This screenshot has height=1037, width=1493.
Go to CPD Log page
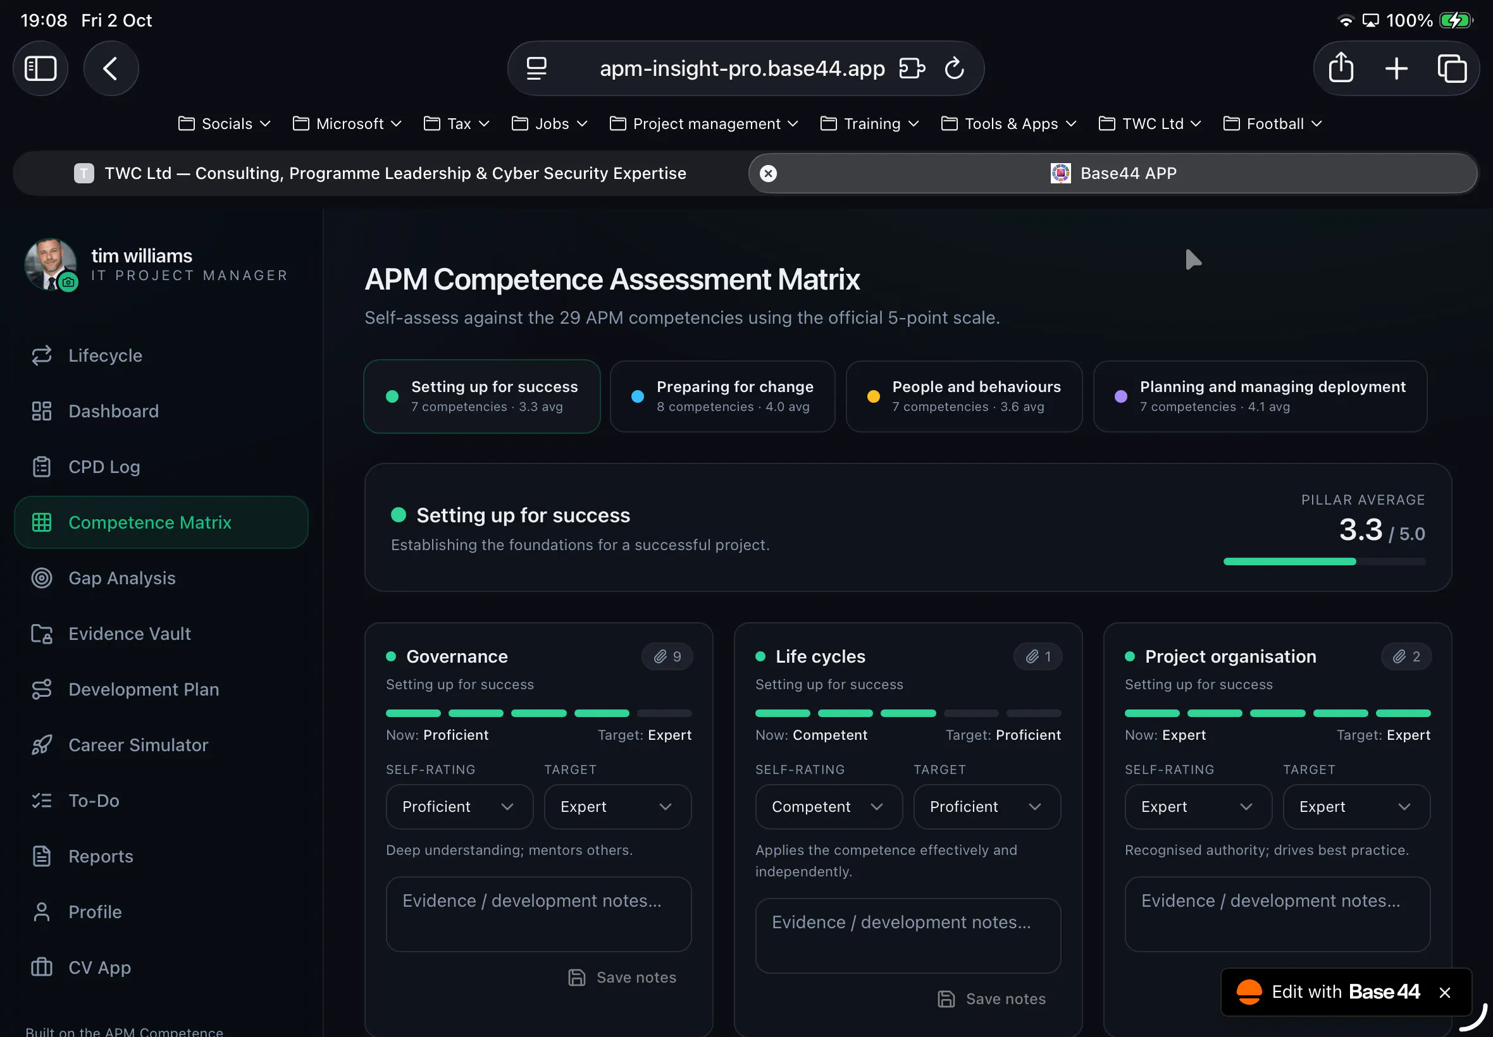click(x=161, y=467)
